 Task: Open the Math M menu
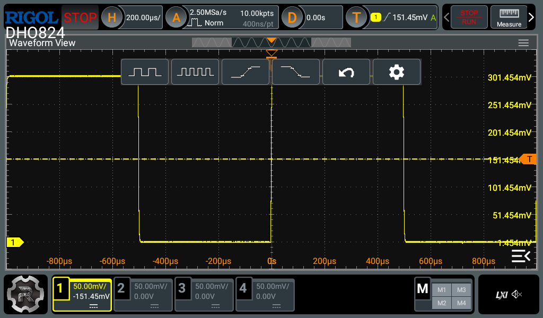click(x=423, y=289)
